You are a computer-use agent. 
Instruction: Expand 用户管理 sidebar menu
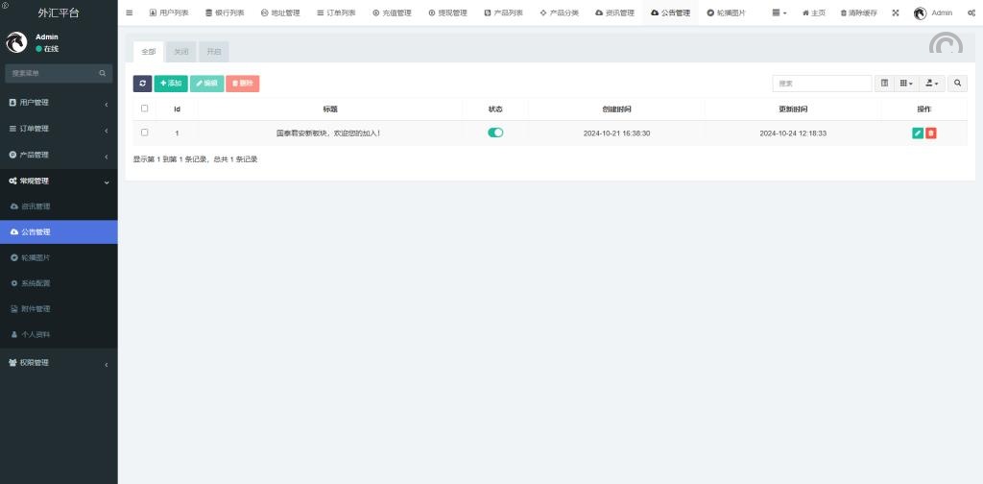(x=59, y=103)
